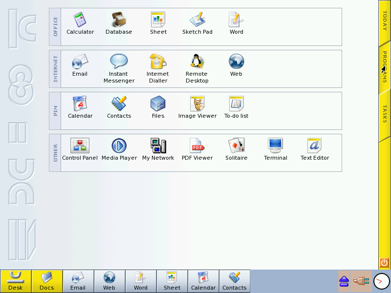The width and height of the screenshot is (391, 293).
Task: Open Email in the Internet group
Action: tap(80, 65)
